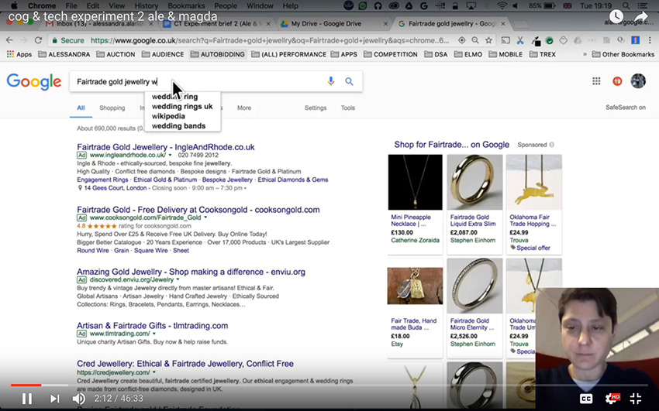Open the Apps bookmarks shortcut

(19, 54)
